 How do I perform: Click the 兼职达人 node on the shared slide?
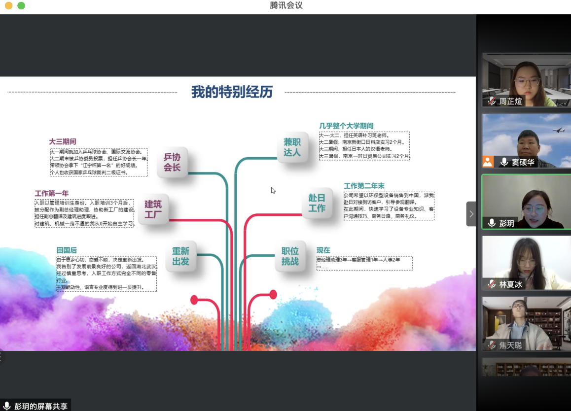coord(292,147)
